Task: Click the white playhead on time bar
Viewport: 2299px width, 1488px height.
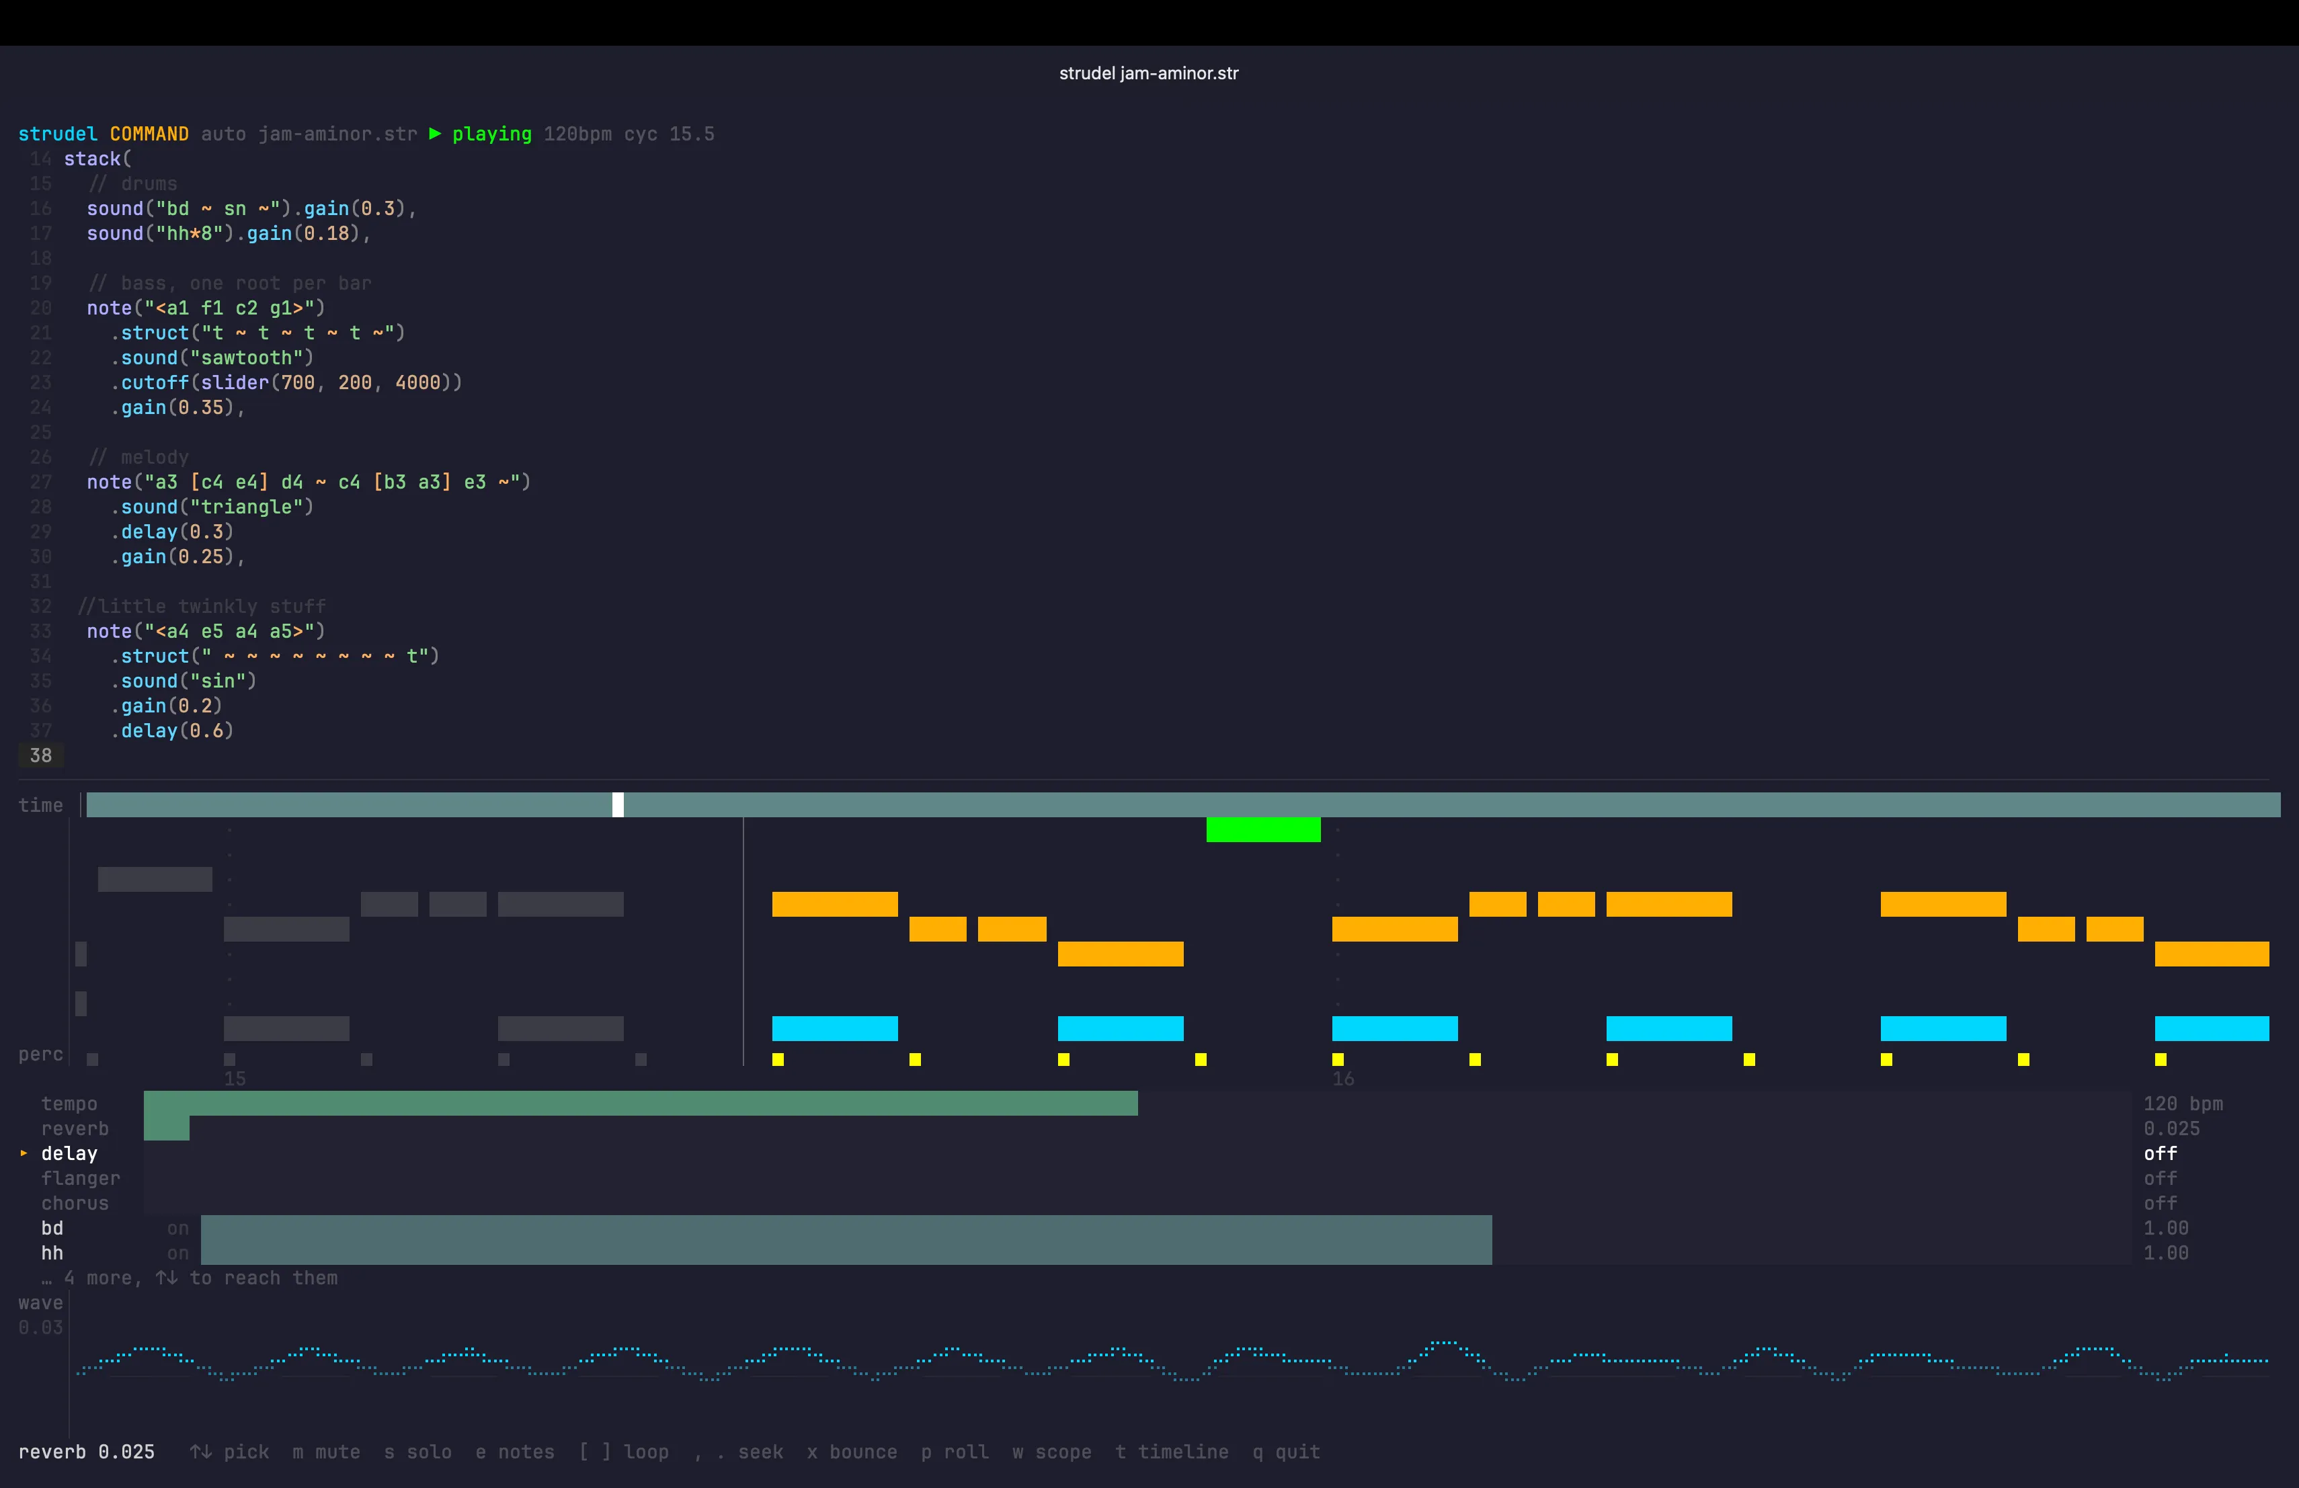Action: tap(618, 804)
